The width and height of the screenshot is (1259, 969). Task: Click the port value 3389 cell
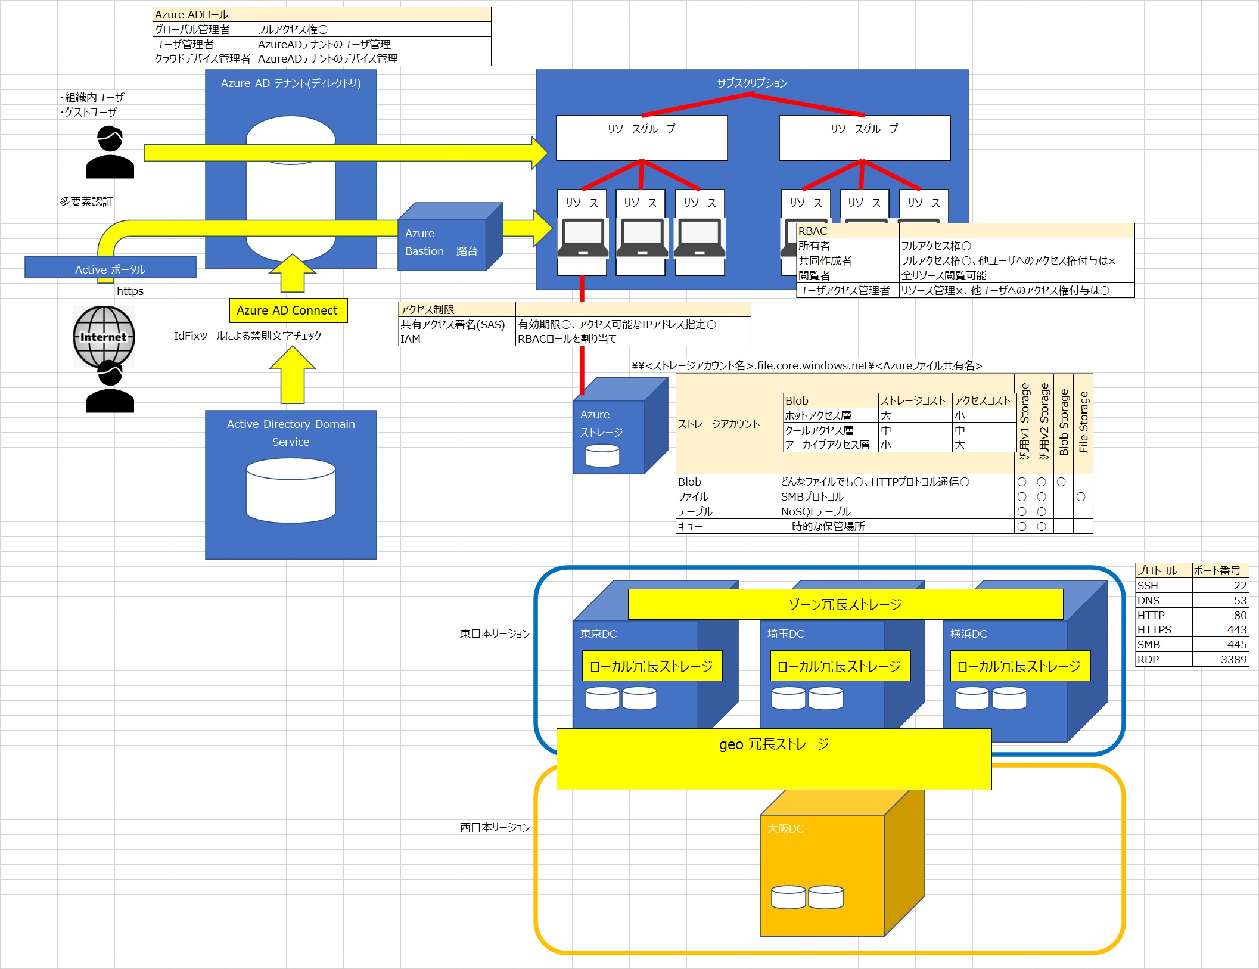[x=1220, y=659]
